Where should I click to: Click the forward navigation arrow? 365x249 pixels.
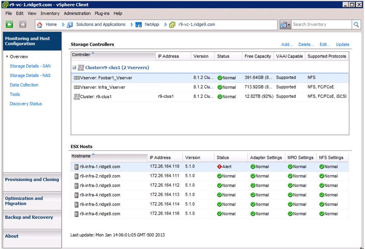pyautogui.click(x=23, y=24)
